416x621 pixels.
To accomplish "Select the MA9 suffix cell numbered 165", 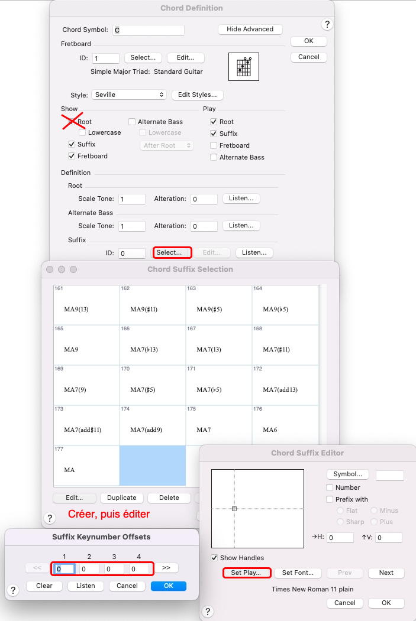I will (86, 345).
